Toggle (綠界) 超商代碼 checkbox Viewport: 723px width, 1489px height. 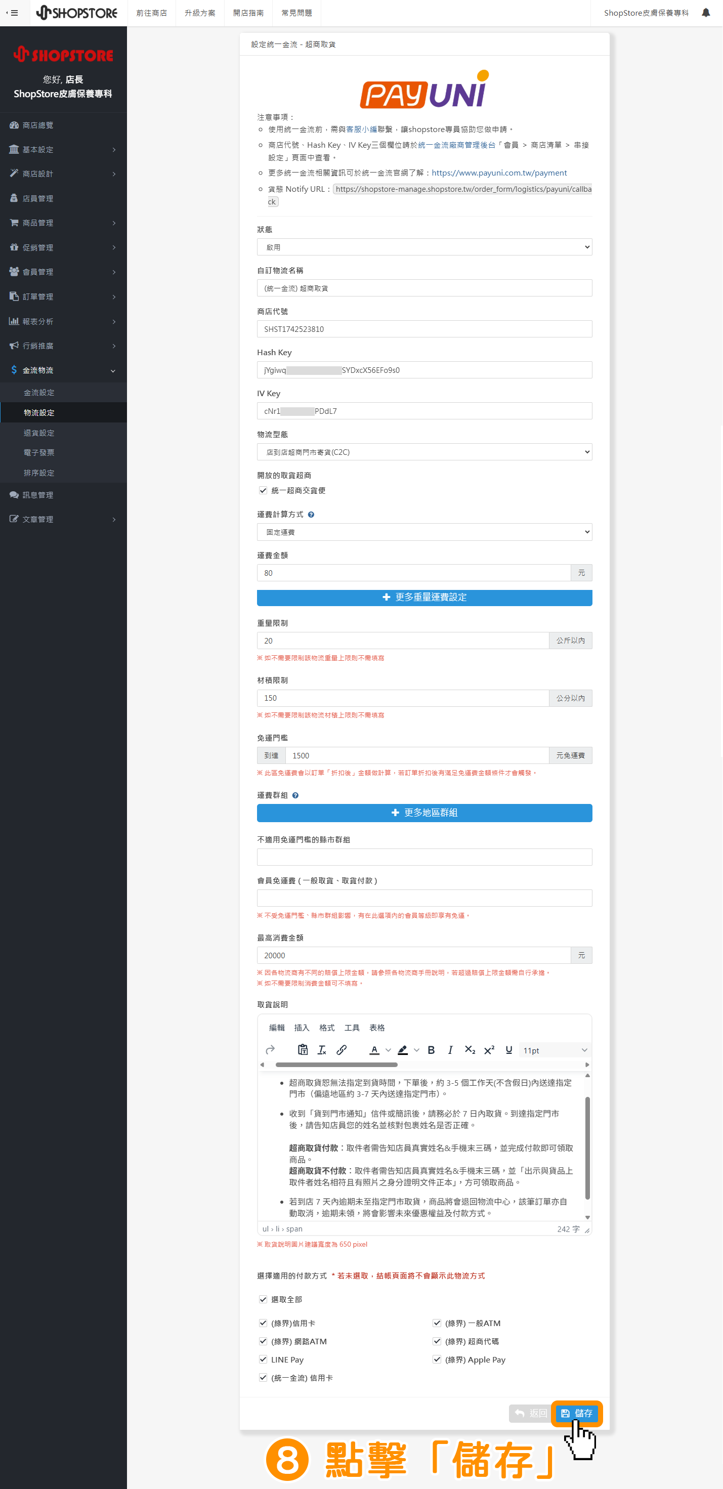coord(437,1341)
